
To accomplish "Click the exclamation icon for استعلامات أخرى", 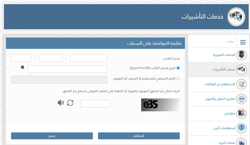I will tap(241, 128).
